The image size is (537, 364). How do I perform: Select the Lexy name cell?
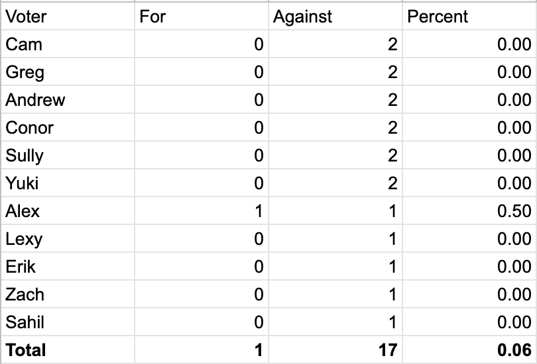click(68, 239)
